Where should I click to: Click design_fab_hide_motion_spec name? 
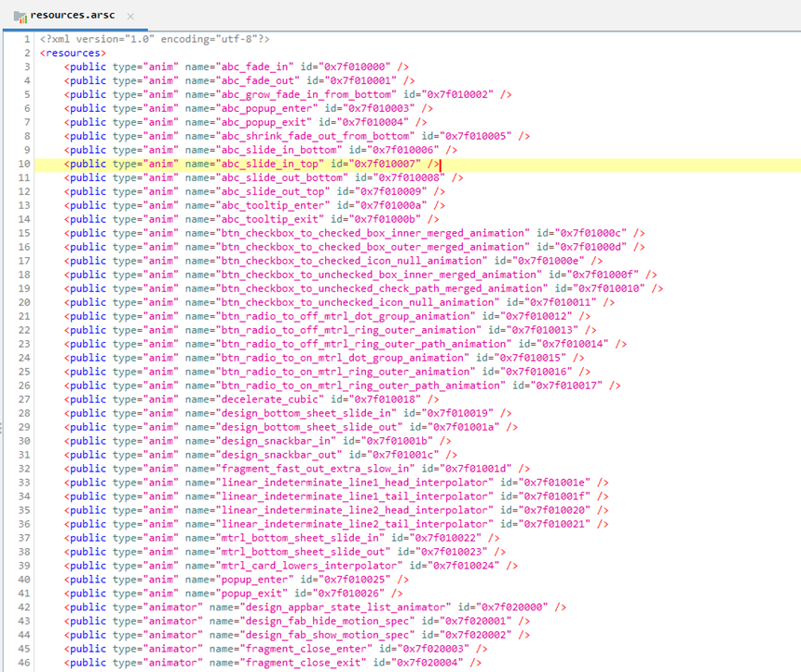point(328,620)
